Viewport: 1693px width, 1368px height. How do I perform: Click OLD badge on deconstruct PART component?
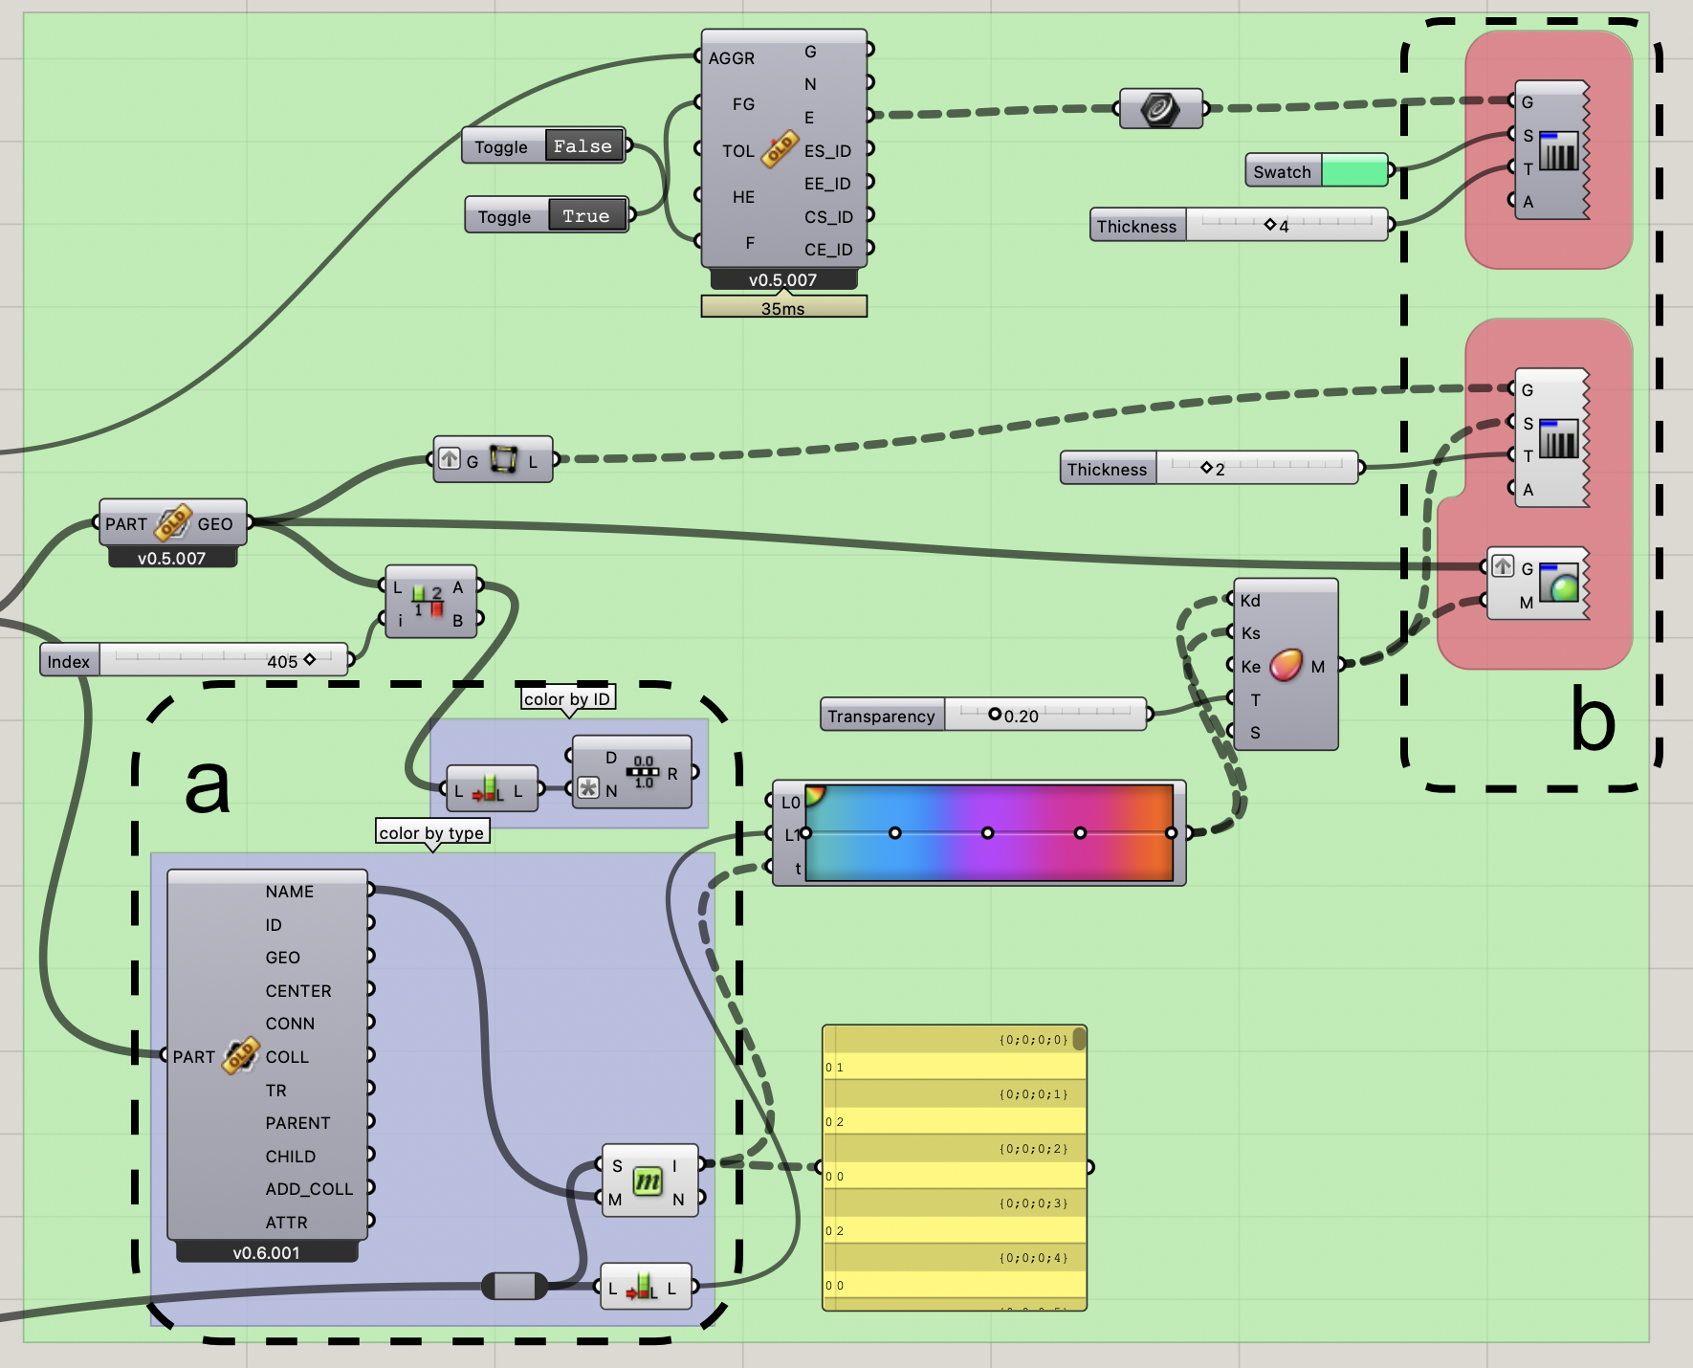click(x=241, y=1055)
